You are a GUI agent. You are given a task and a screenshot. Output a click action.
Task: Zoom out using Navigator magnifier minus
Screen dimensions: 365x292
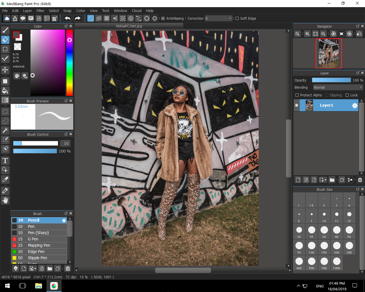tap(323, 34)
